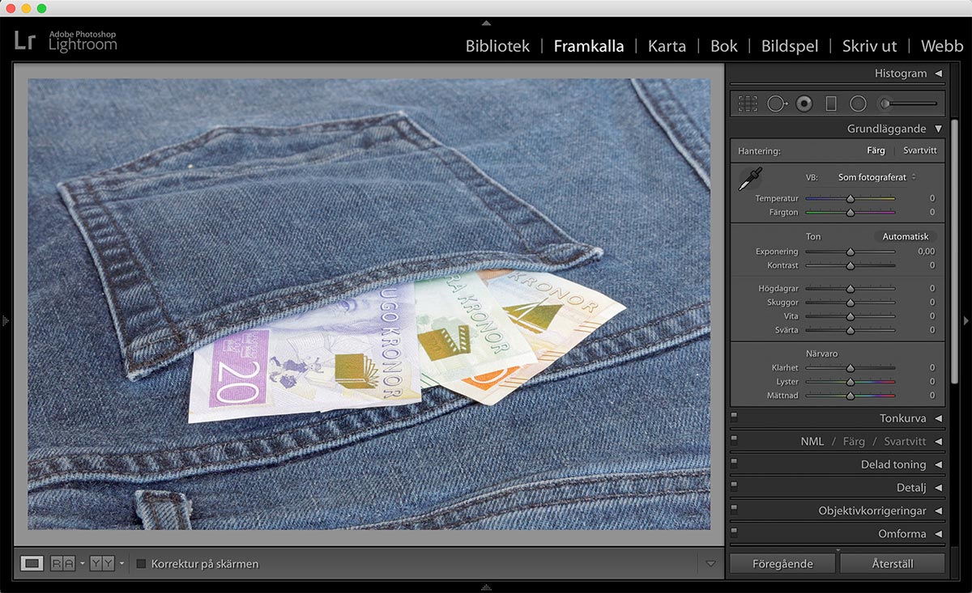The width and height of the screenshot is (972, 593).
Task: Open the YY reference view button
Action: coord(102,563)
